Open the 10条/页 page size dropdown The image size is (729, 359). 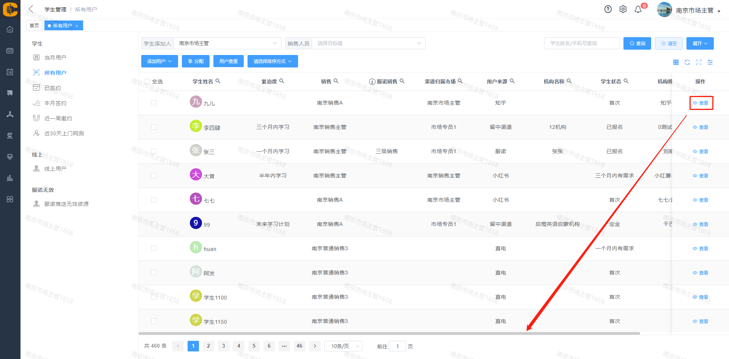coord(343,346)
